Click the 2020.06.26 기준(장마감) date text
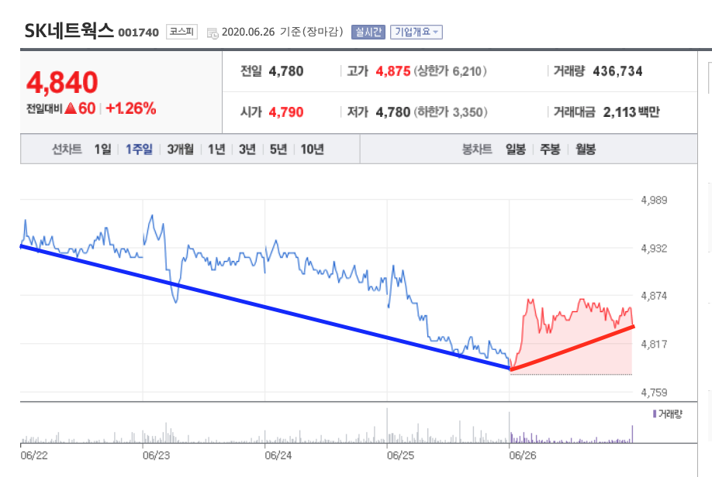Screen dimensions: 712x477 tap(282, 32)
